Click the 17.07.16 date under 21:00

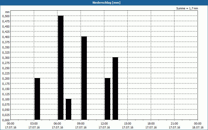pos(174,127)
